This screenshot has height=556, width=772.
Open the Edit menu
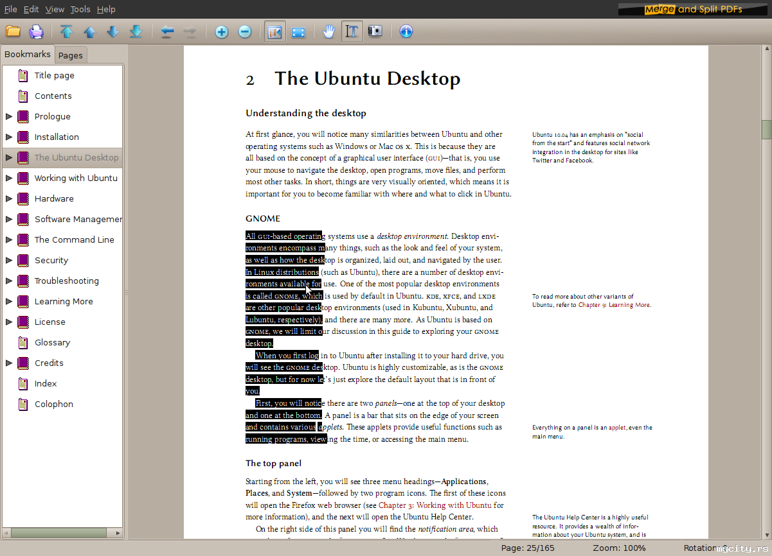pyautogui.click(x=31, y=9)
